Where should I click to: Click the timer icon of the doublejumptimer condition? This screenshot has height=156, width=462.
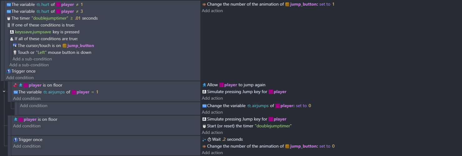pyautogui.click(x=9, y=18)
